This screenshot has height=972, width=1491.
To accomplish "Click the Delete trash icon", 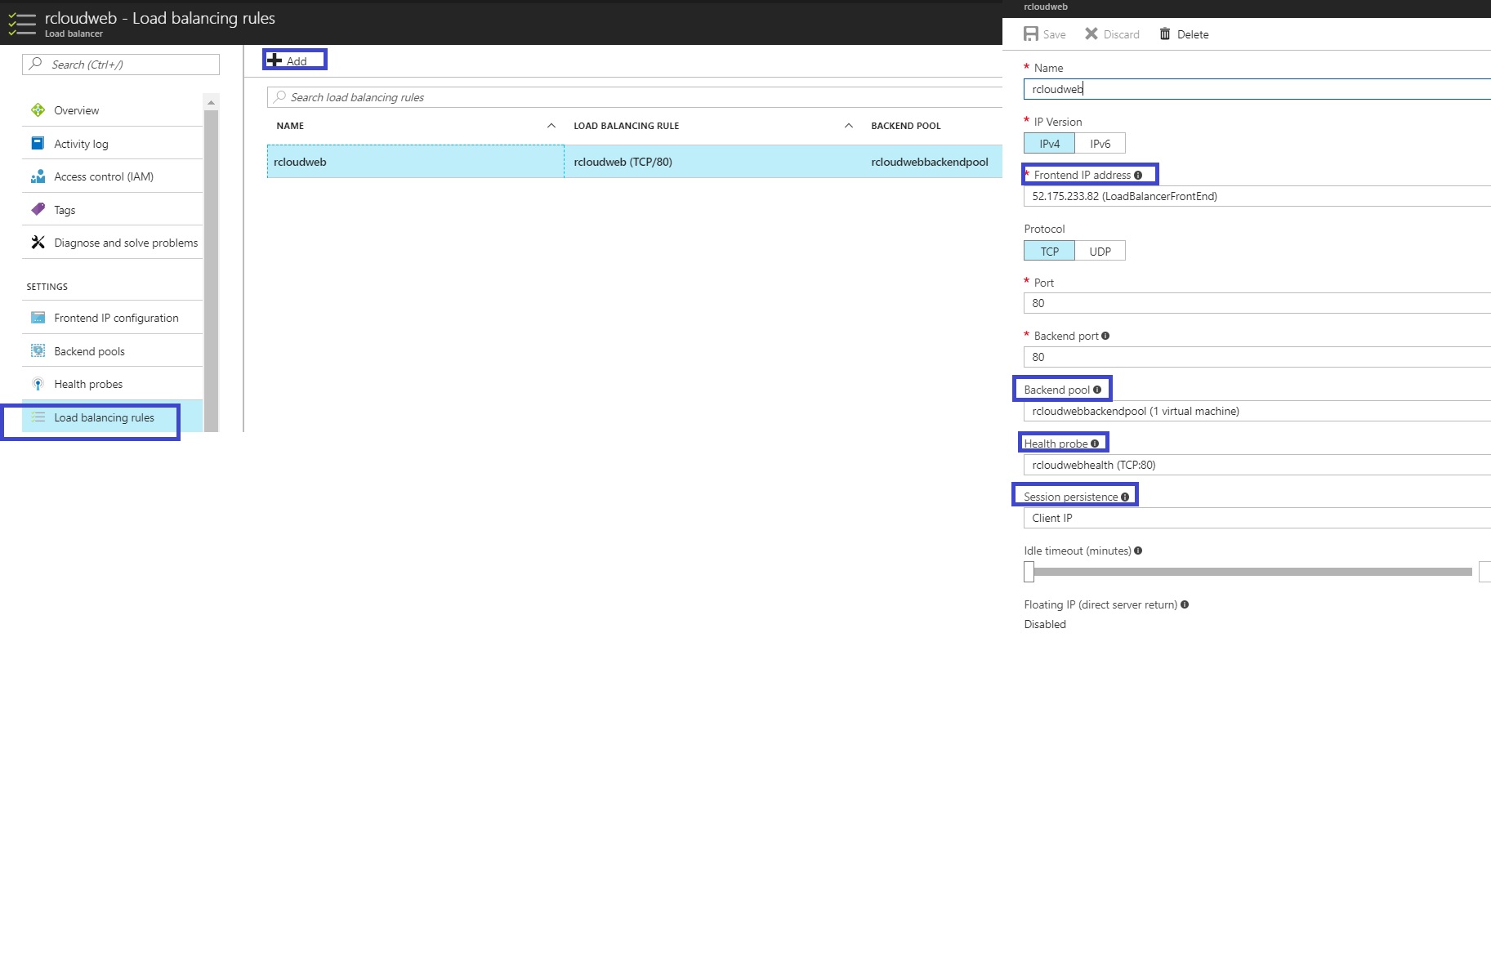I will click(1166, 33).
